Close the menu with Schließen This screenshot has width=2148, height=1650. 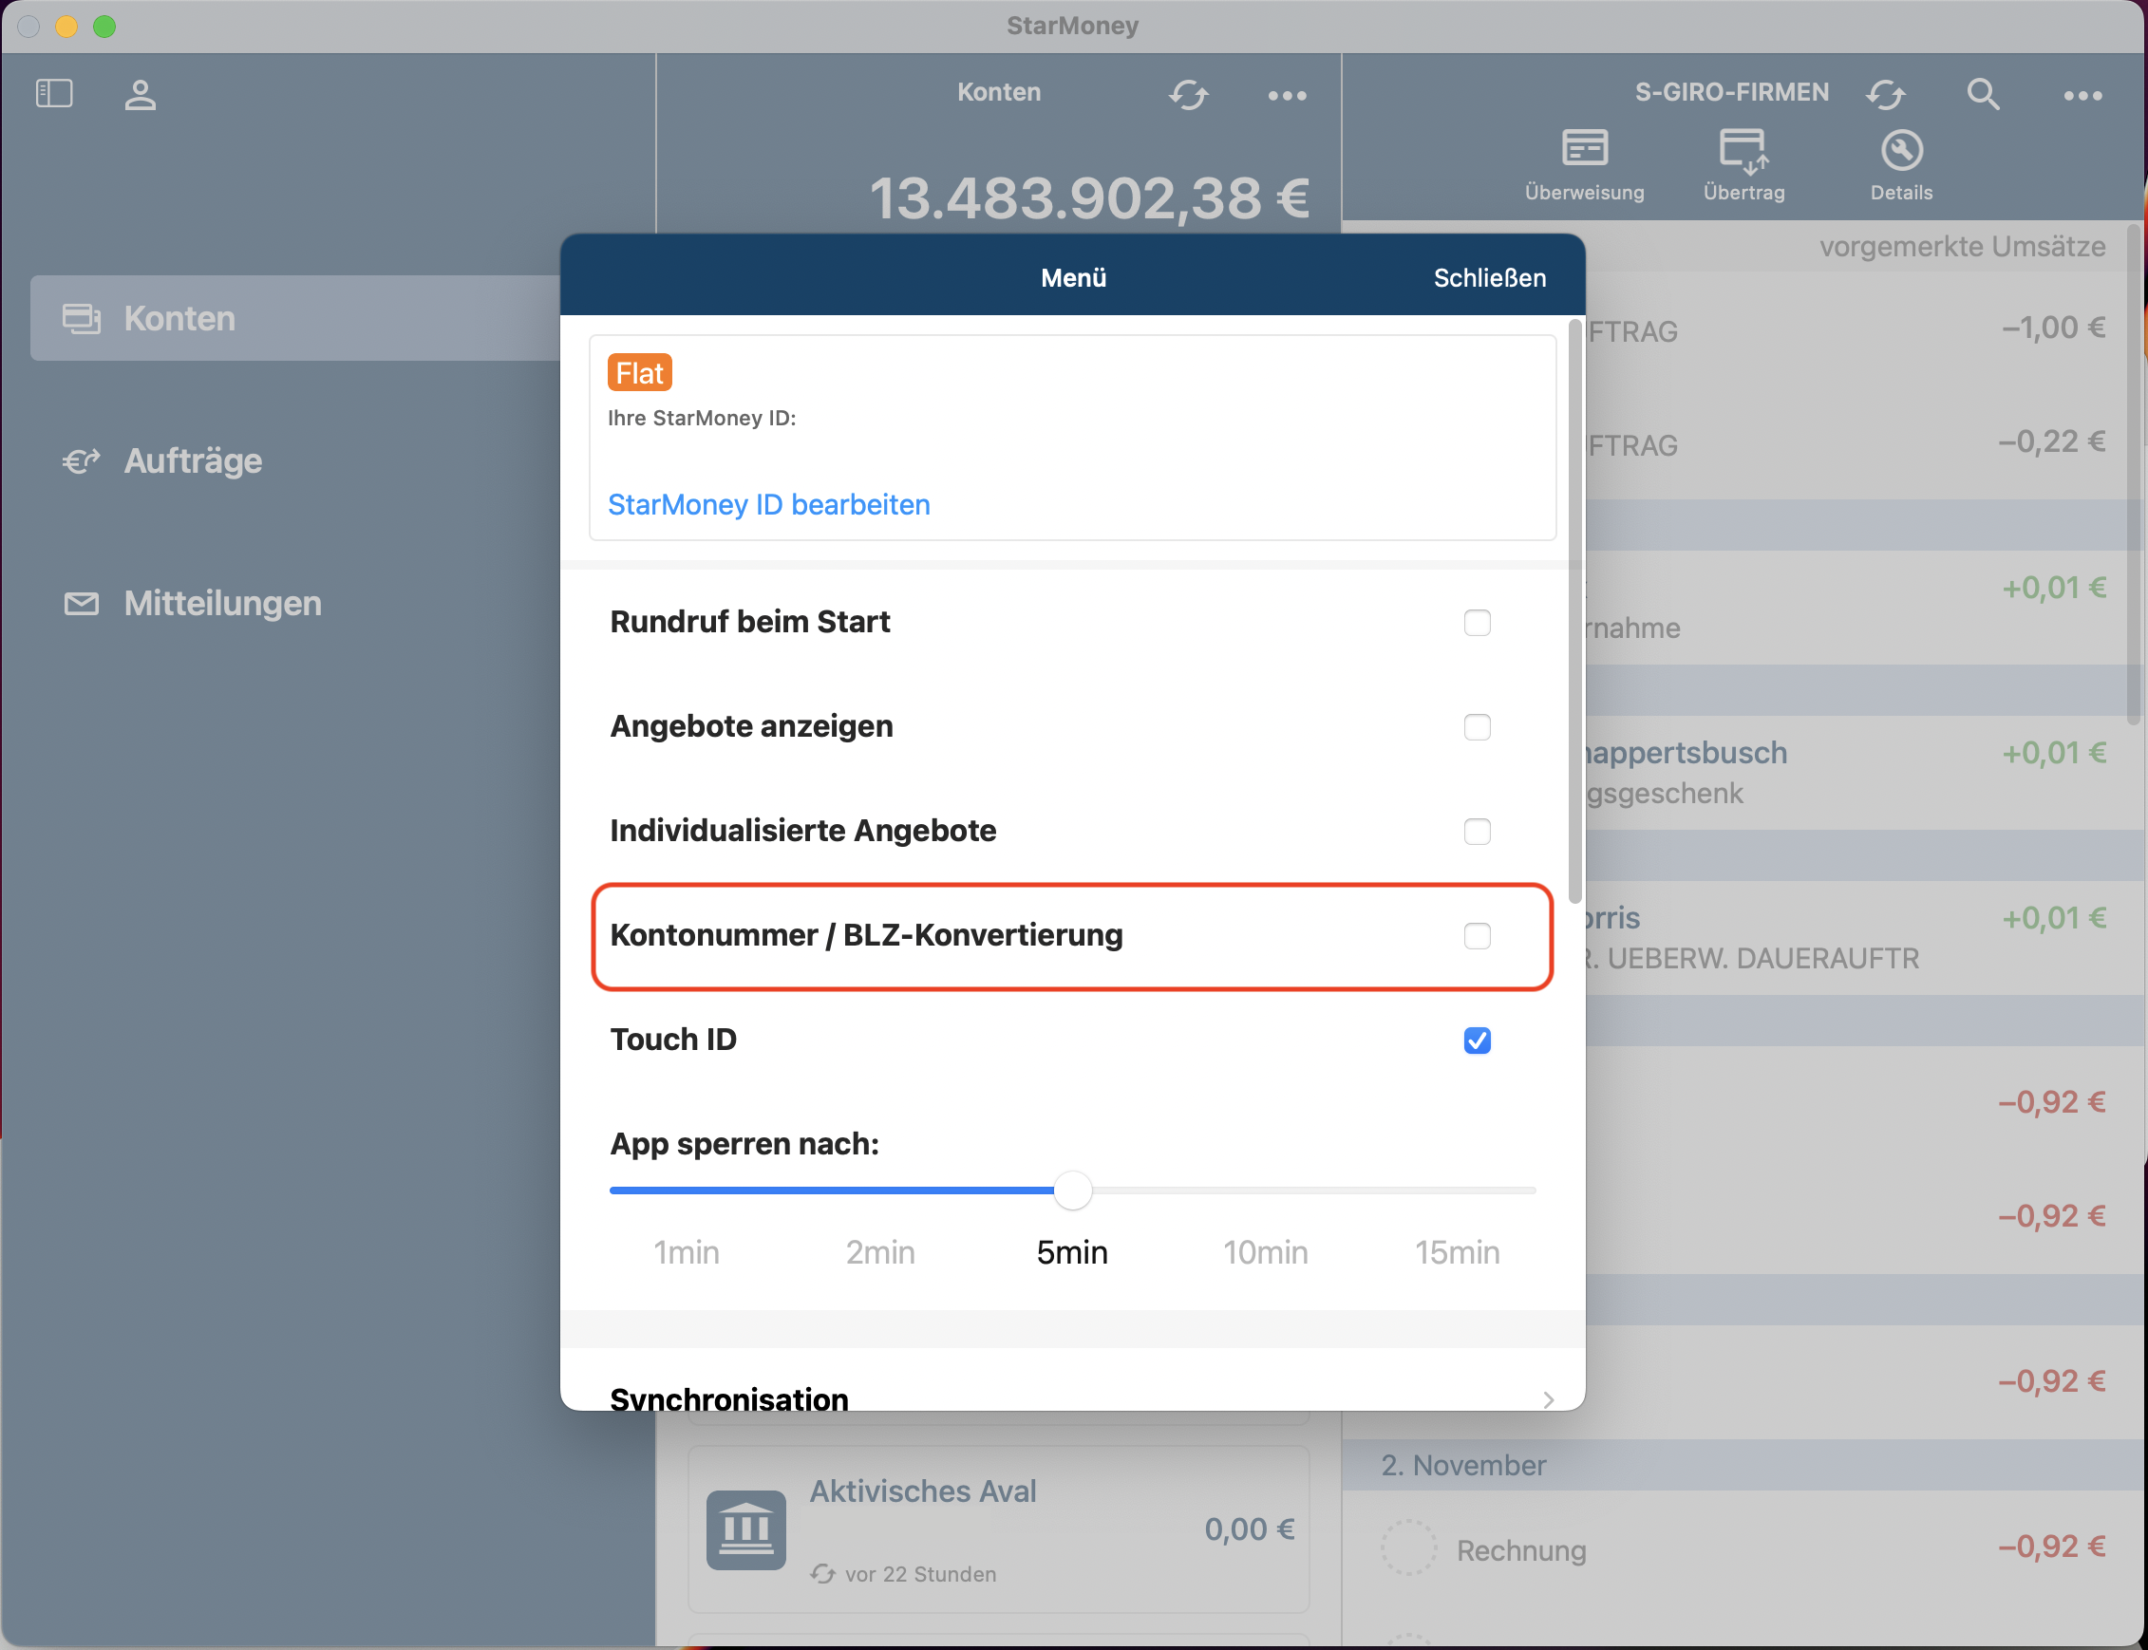pos(1489,278)
